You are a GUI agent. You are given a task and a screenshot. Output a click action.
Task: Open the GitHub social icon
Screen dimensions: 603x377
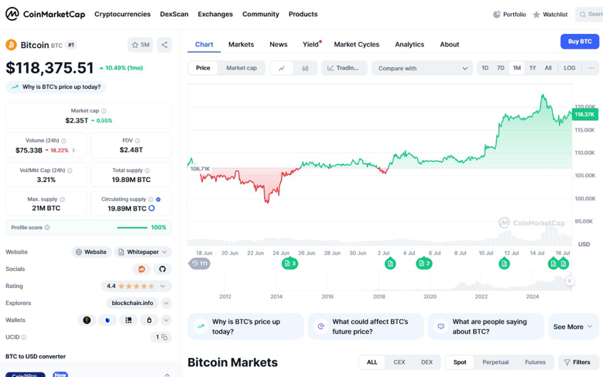163,269
